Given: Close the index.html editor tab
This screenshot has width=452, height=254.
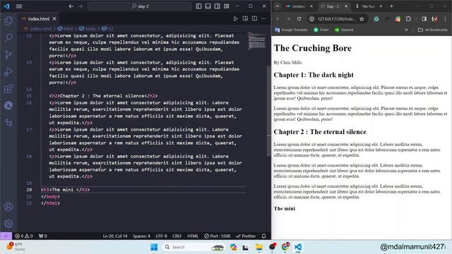Looking at the screenshot, I should coord(54,19).
